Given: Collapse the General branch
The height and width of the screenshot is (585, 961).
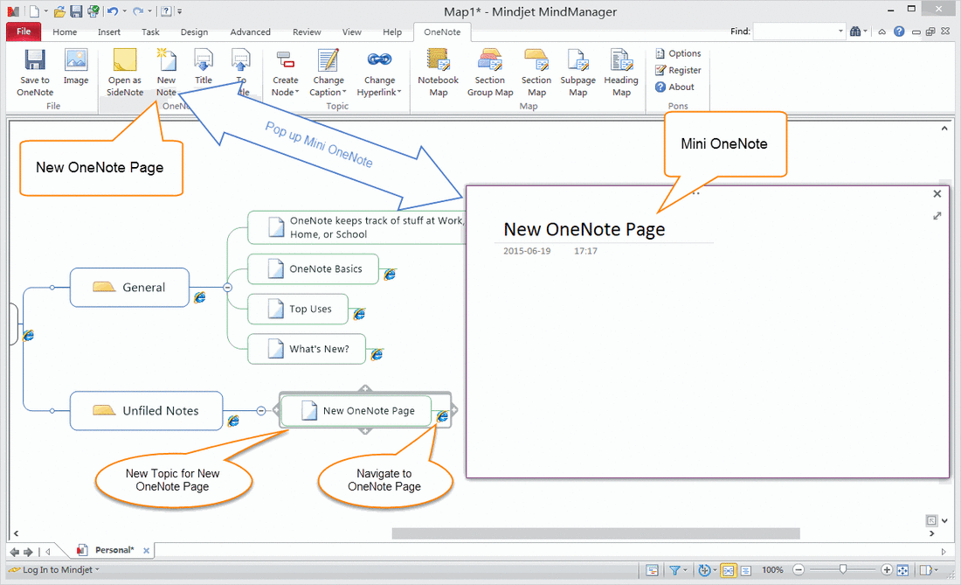Looking at the screenshot, I should click(227, 287).
